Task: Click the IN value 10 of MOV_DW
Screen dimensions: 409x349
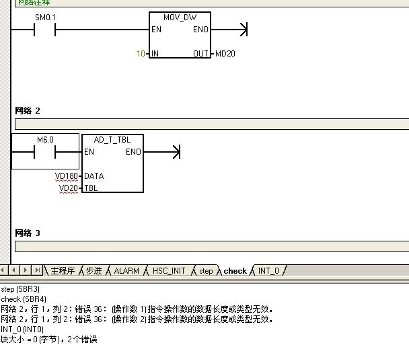Action: (x=141, y=54)
